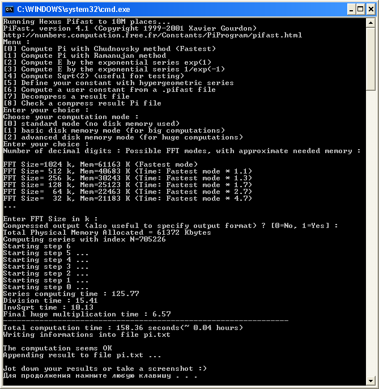Click the 'Starting step 0 ...' line
379x389 pixels.
point(46,287)
